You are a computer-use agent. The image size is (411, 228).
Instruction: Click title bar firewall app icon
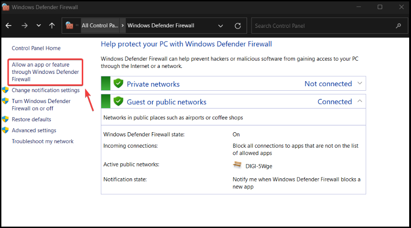pos(5,7)
